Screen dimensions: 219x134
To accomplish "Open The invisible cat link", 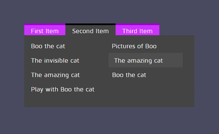I will (55, 61).
